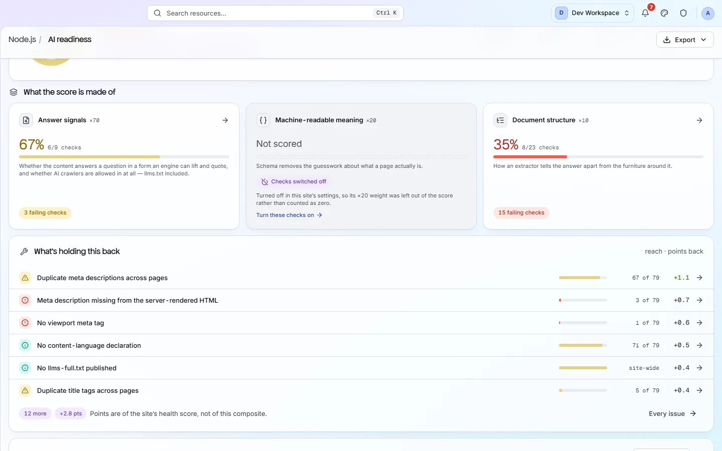Click the +2.8 pts badge
The image size is (722, 451).
[71, 414]
